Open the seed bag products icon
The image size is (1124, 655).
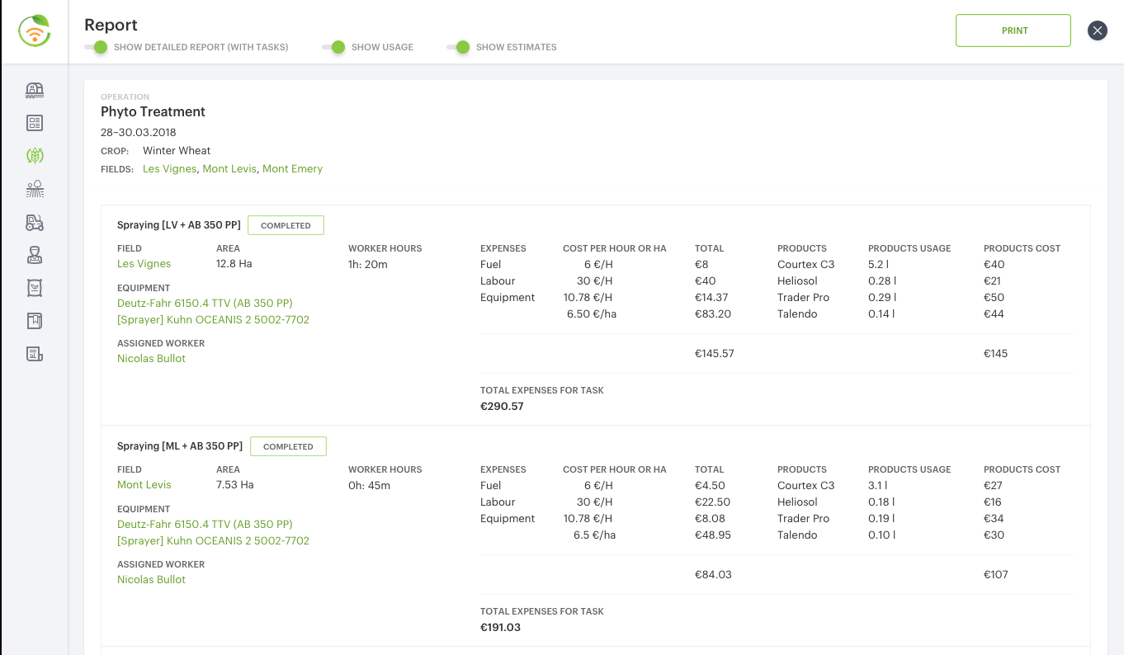35,288
